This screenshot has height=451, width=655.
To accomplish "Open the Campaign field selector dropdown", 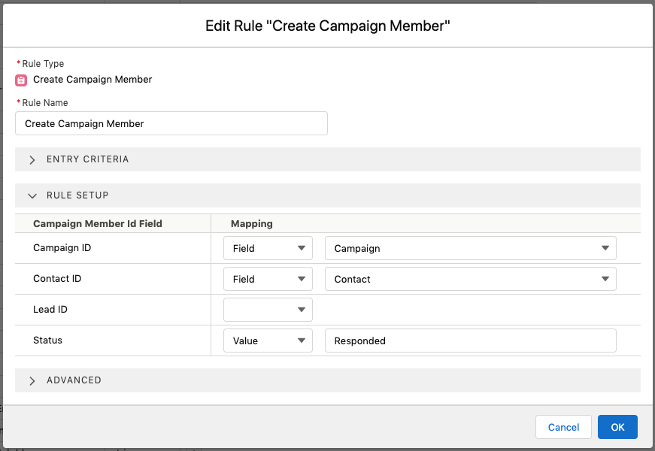I will coord(470,247).
